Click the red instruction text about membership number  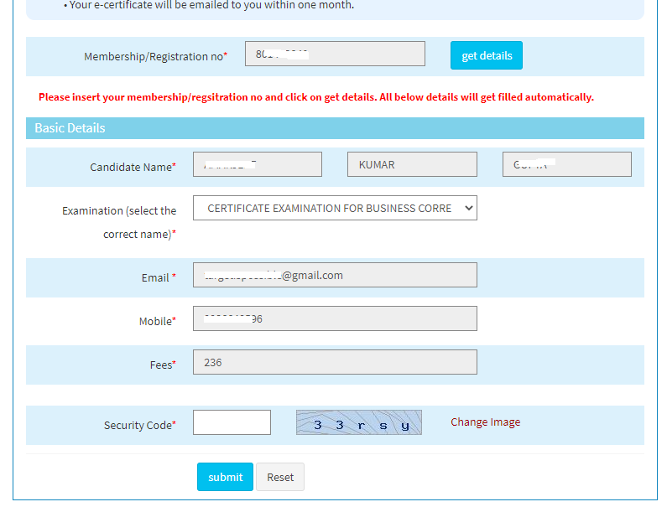point(316,97)
